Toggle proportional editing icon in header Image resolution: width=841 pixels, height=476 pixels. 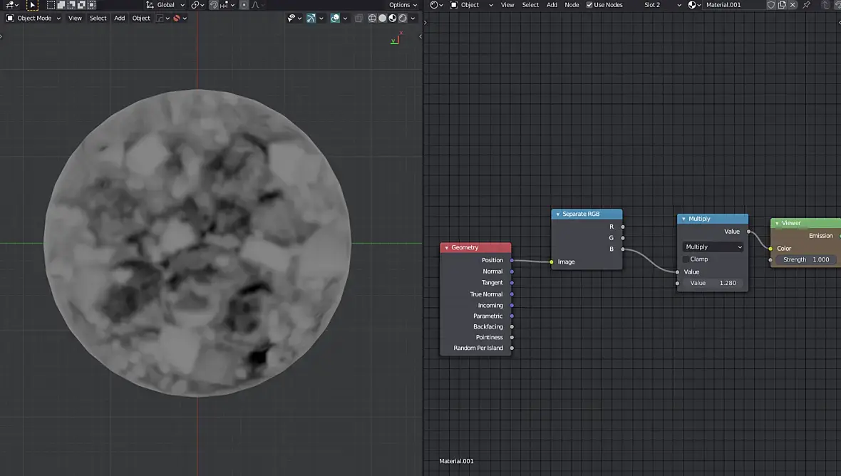click(x=244, y=5)
